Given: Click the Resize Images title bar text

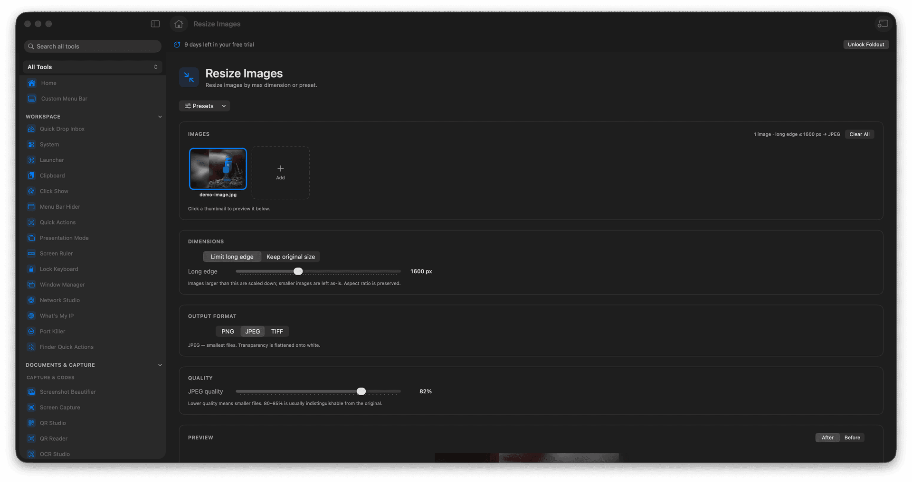Looking at the screenshot, I should tap(217, 24).
